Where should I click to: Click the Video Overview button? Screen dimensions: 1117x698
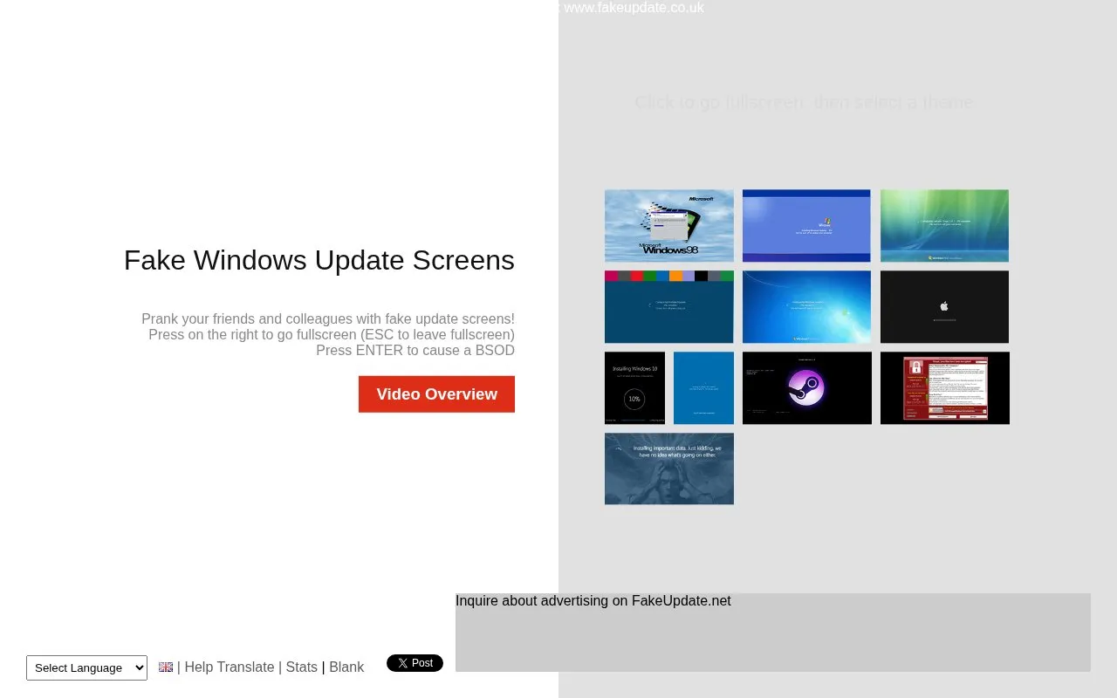pos(436,394)
